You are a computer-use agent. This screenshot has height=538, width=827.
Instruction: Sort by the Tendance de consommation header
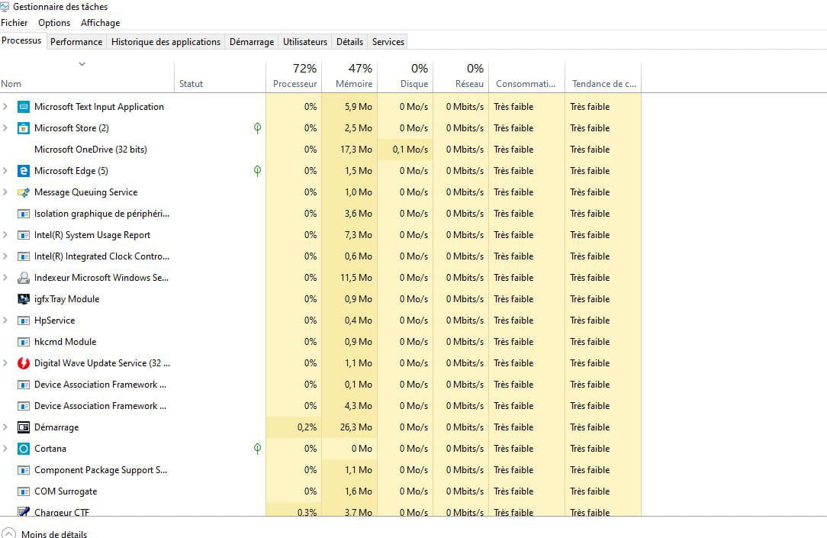(x=603, y=77)
